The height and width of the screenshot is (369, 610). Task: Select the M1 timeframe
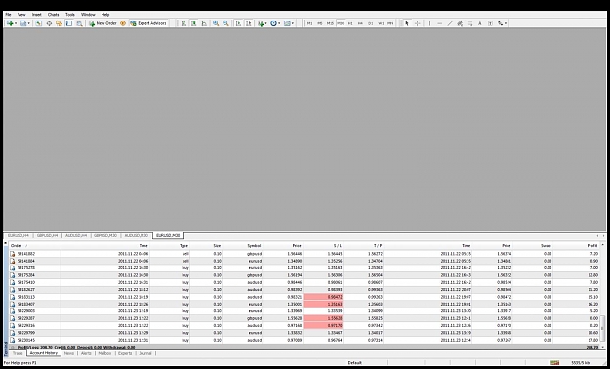pyautogui.click(x=309, y=23)
